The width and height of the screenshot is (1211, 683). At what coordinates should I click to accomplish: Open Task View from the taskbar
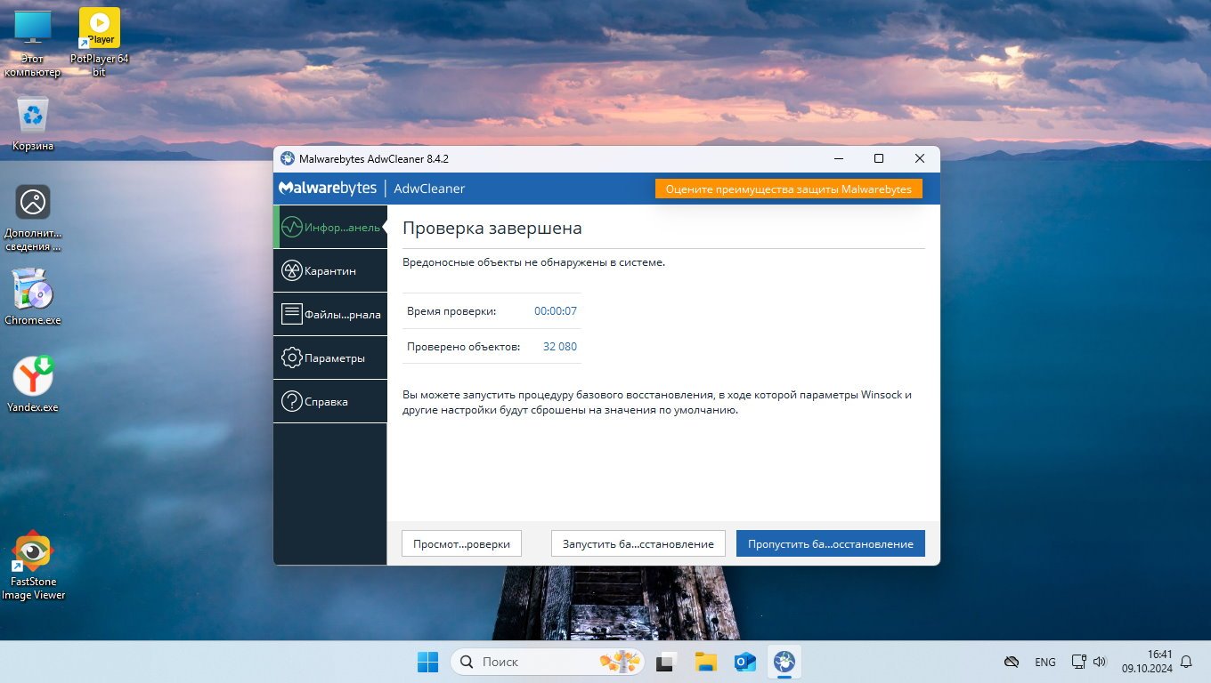click(x=665, y=662)
